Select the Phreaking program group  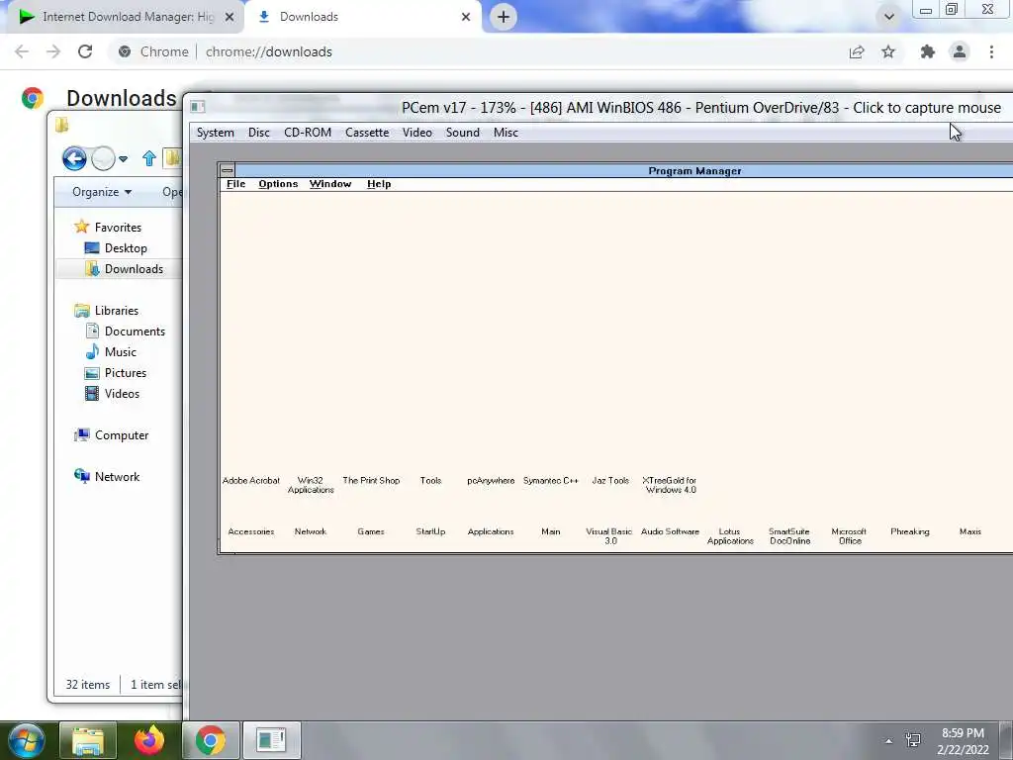pos(910,531)
